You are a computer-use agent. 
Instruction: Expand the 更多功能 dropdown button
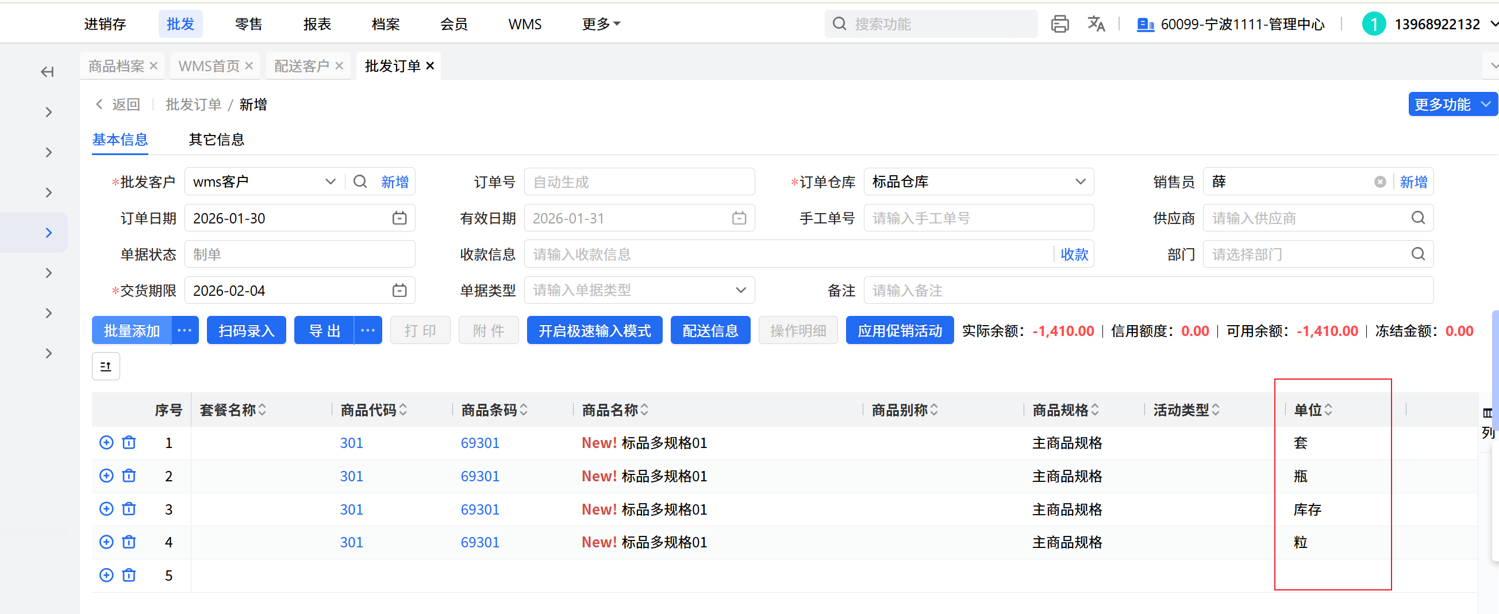(1486, 104)
